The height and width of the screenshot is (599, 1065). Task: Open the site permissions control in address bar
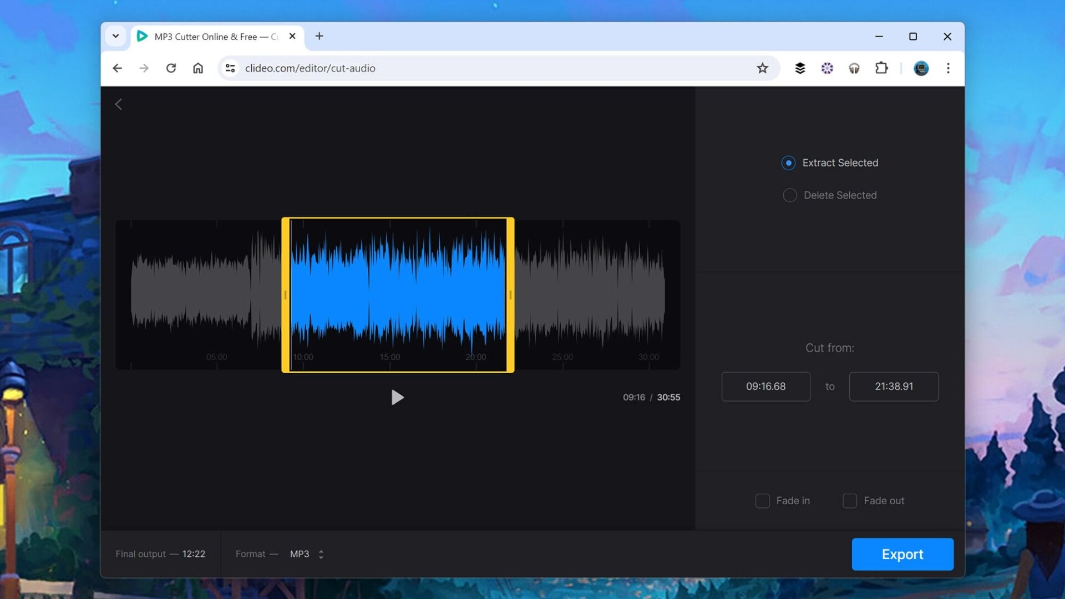click(x=230, y=68)
